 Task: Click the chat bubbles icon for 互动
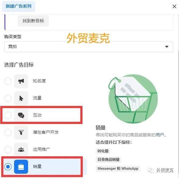21,115
